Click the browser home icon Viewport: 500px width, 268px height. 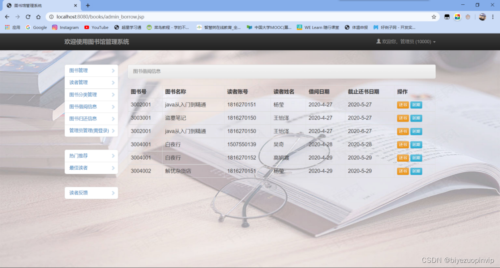pyautogui.click(x=38, y=17)
